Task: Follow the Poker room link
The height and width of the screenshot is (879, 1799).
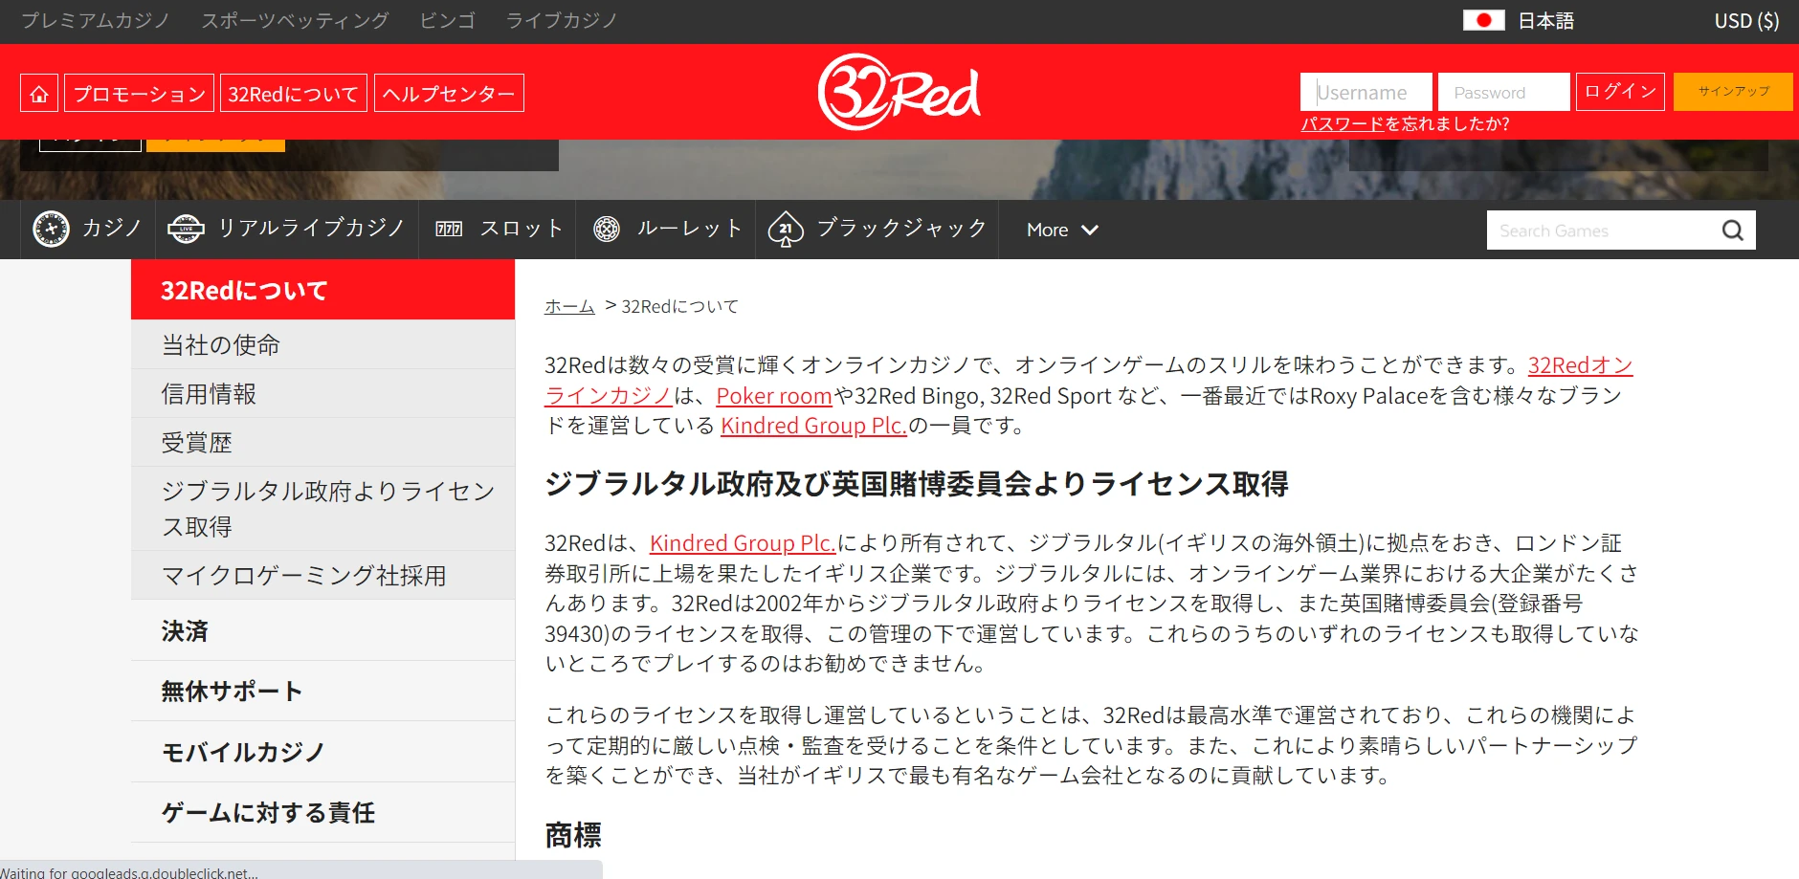Action: 774,396
